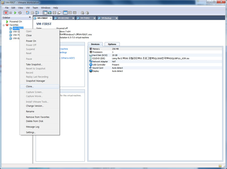
Task: Open Snapshot Manager from context menu
Action: pos(39,81)
